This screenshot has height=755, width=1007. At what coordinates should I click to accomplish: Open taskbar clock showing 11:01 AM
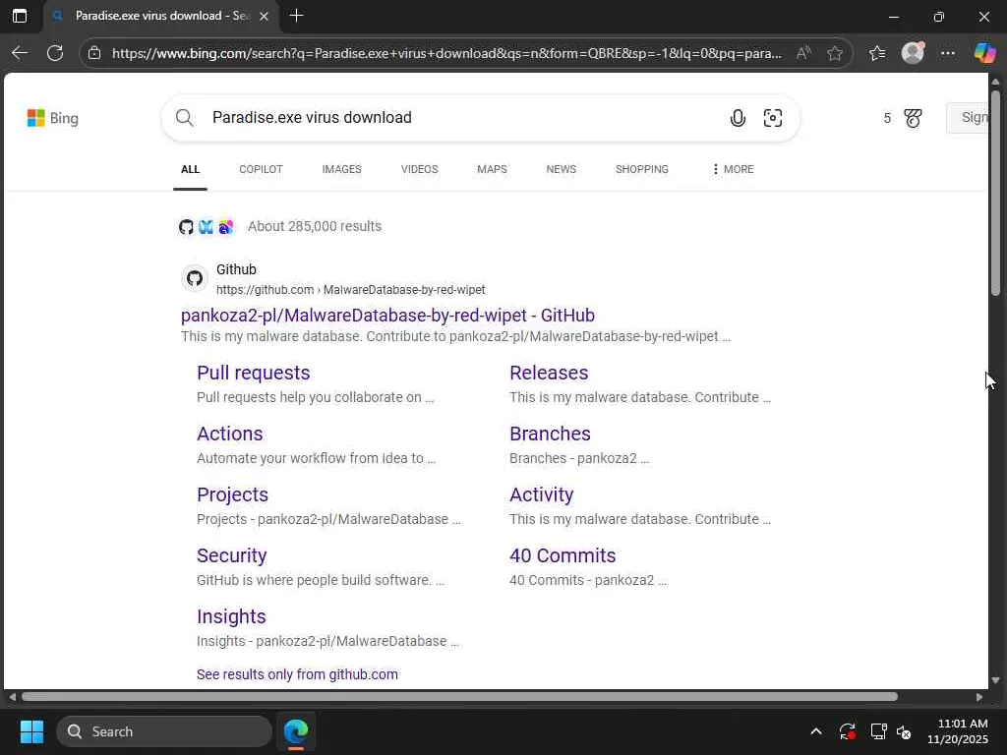pos(958,731)
